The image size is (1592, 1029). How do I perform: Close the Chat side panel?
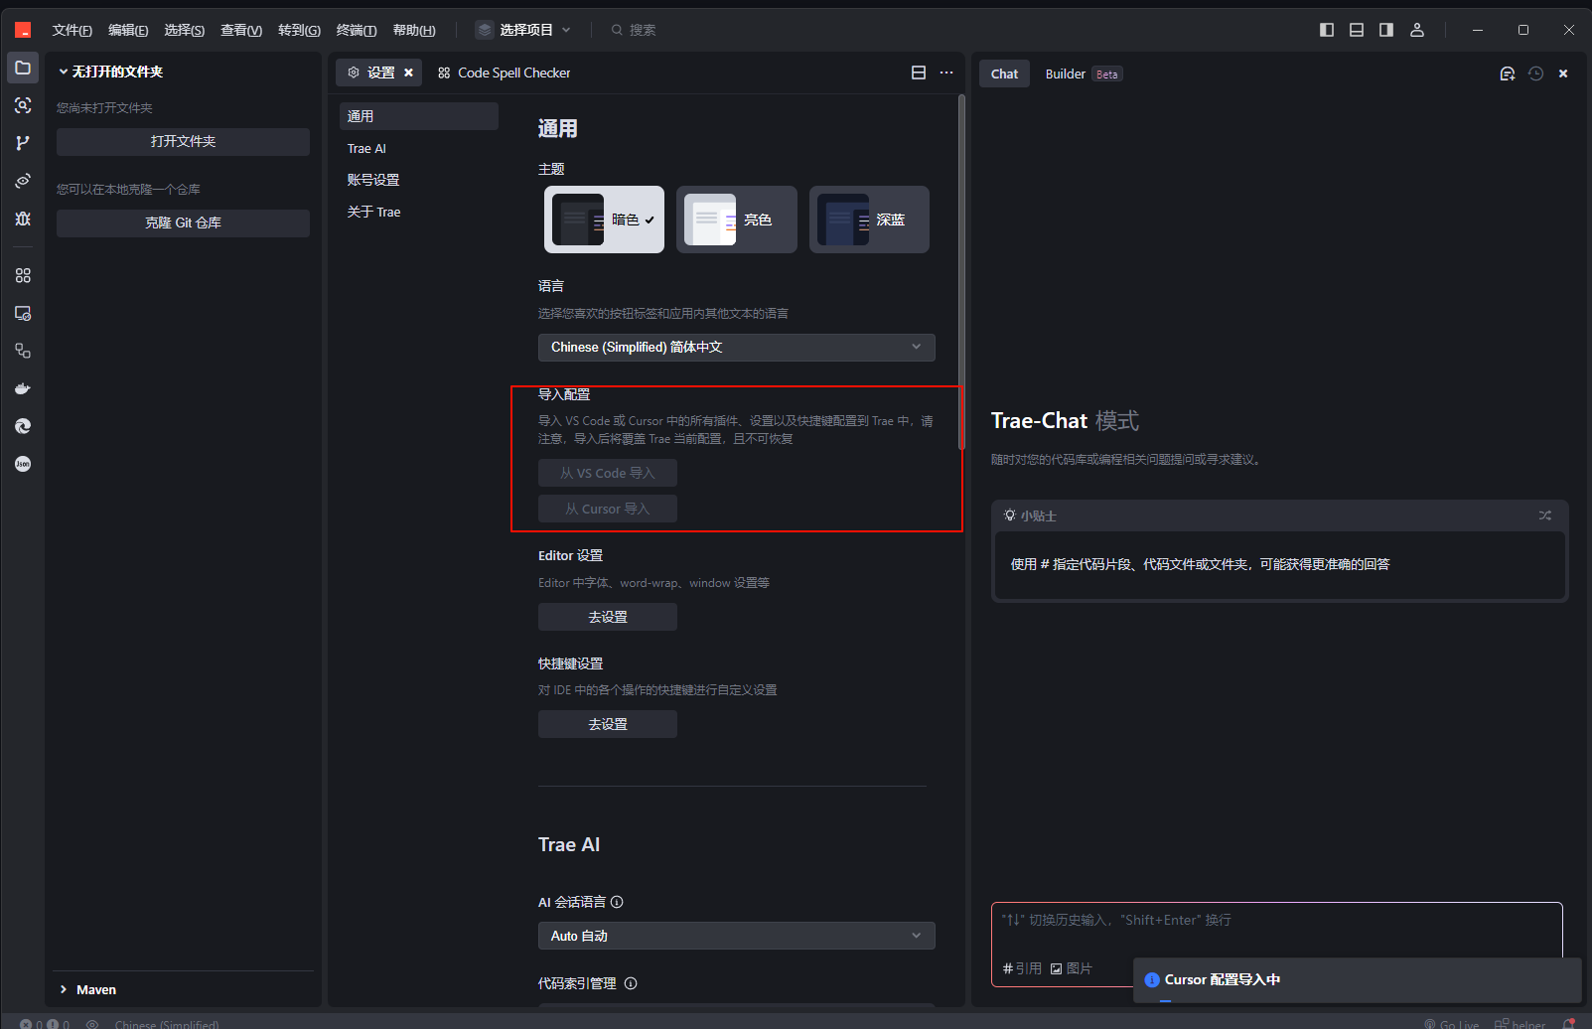coord(1563,73)
